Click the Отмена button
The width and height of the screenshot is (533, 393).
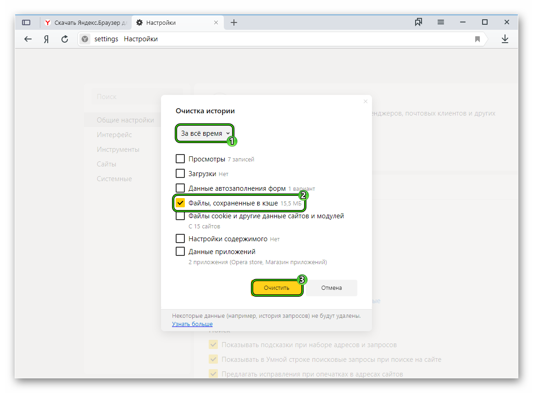332,288
